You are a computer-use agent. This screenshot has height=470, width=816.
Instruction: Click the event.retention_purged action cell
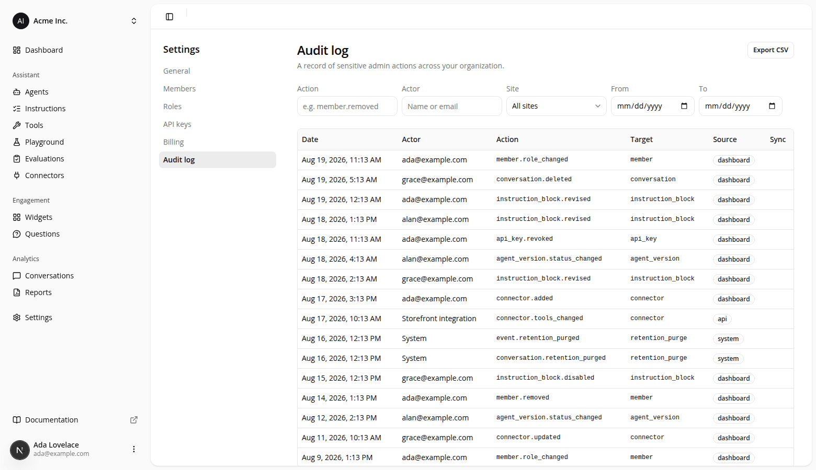pos(538,338)
